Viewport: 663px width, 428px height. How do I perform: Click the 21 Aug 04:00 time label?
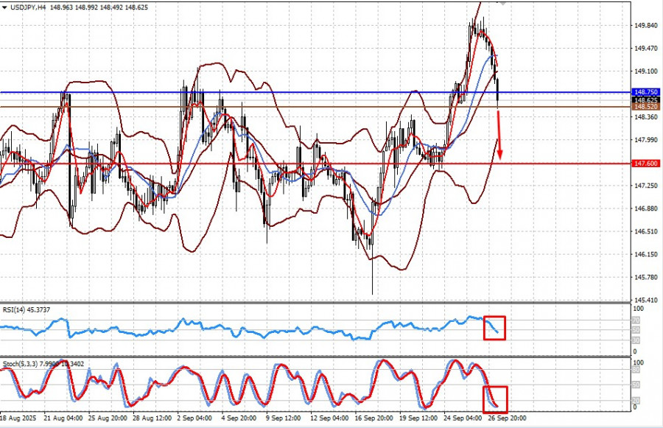point(63,418)
